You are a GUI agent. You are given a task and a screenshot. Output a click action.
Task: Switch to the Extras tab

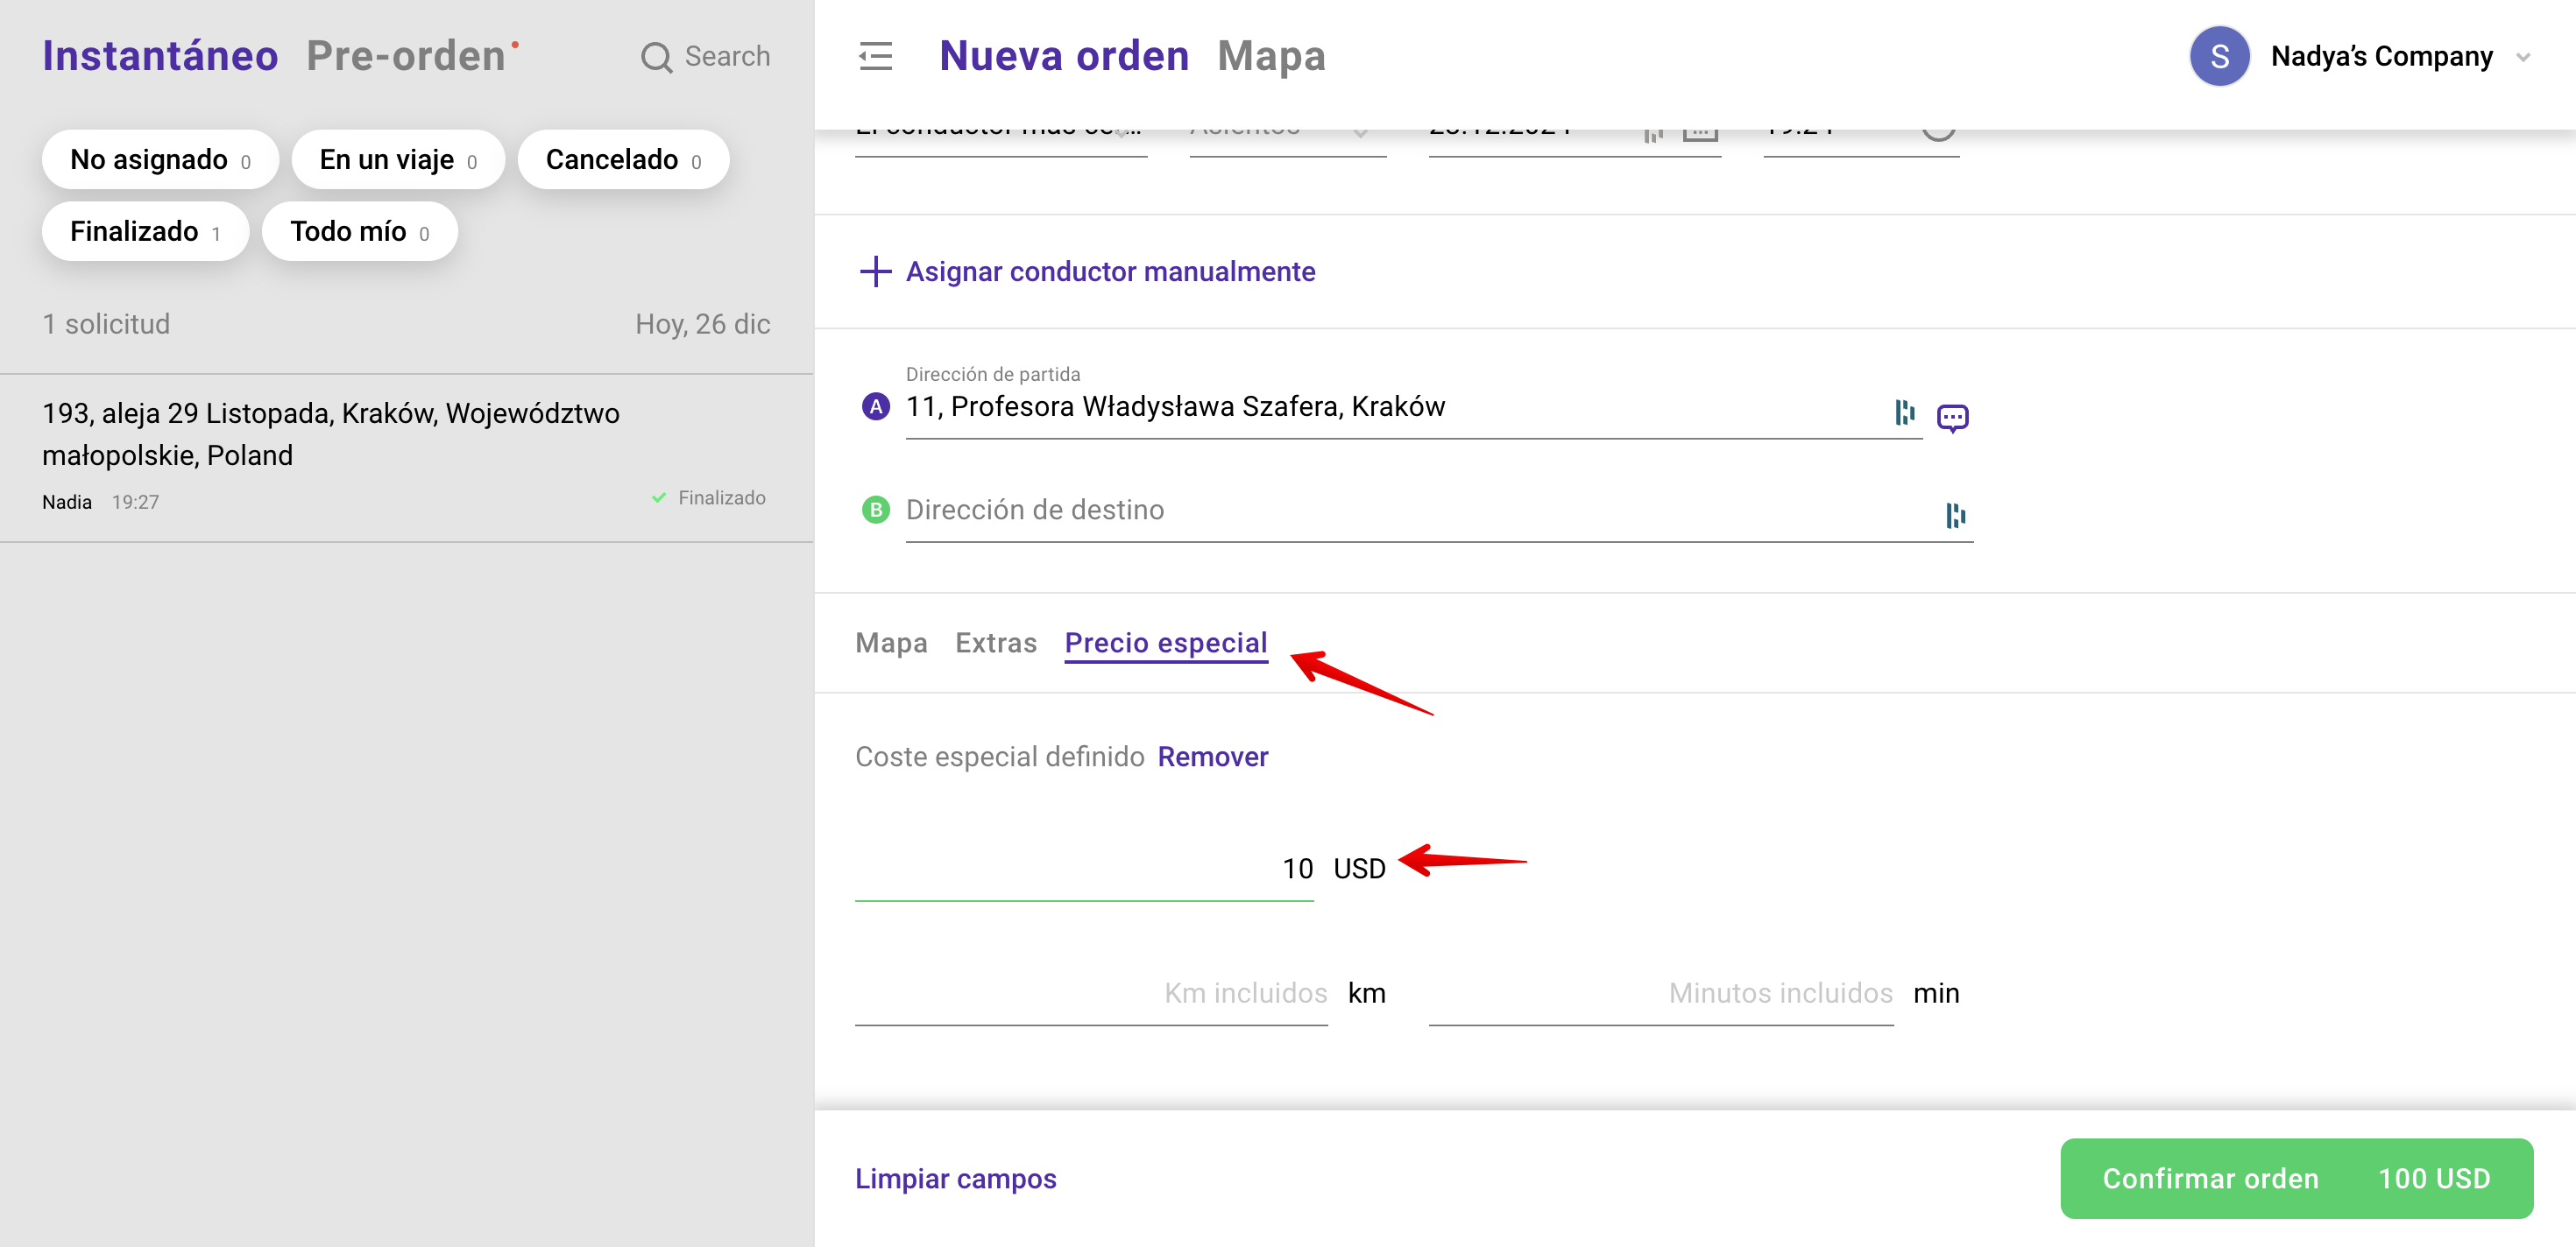(x=995, y=643)
